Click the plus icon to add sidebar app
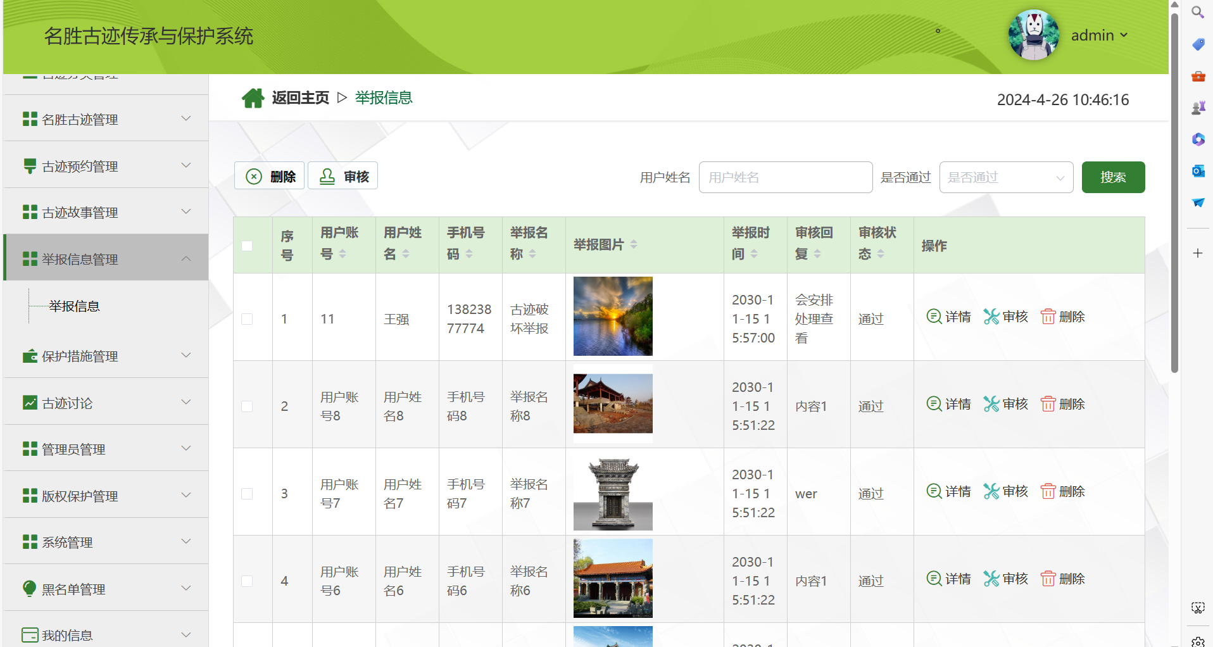1213x647 pixels. coord(1198,253)
